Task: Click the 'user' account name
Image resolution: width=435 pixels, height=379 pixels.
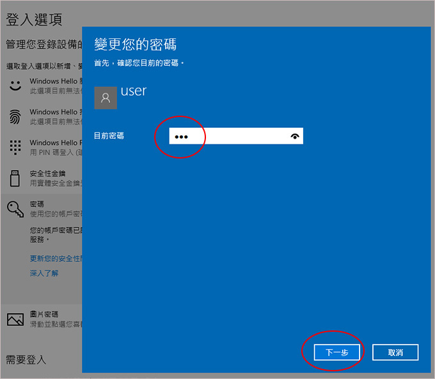Action: (x=134, y=91)
